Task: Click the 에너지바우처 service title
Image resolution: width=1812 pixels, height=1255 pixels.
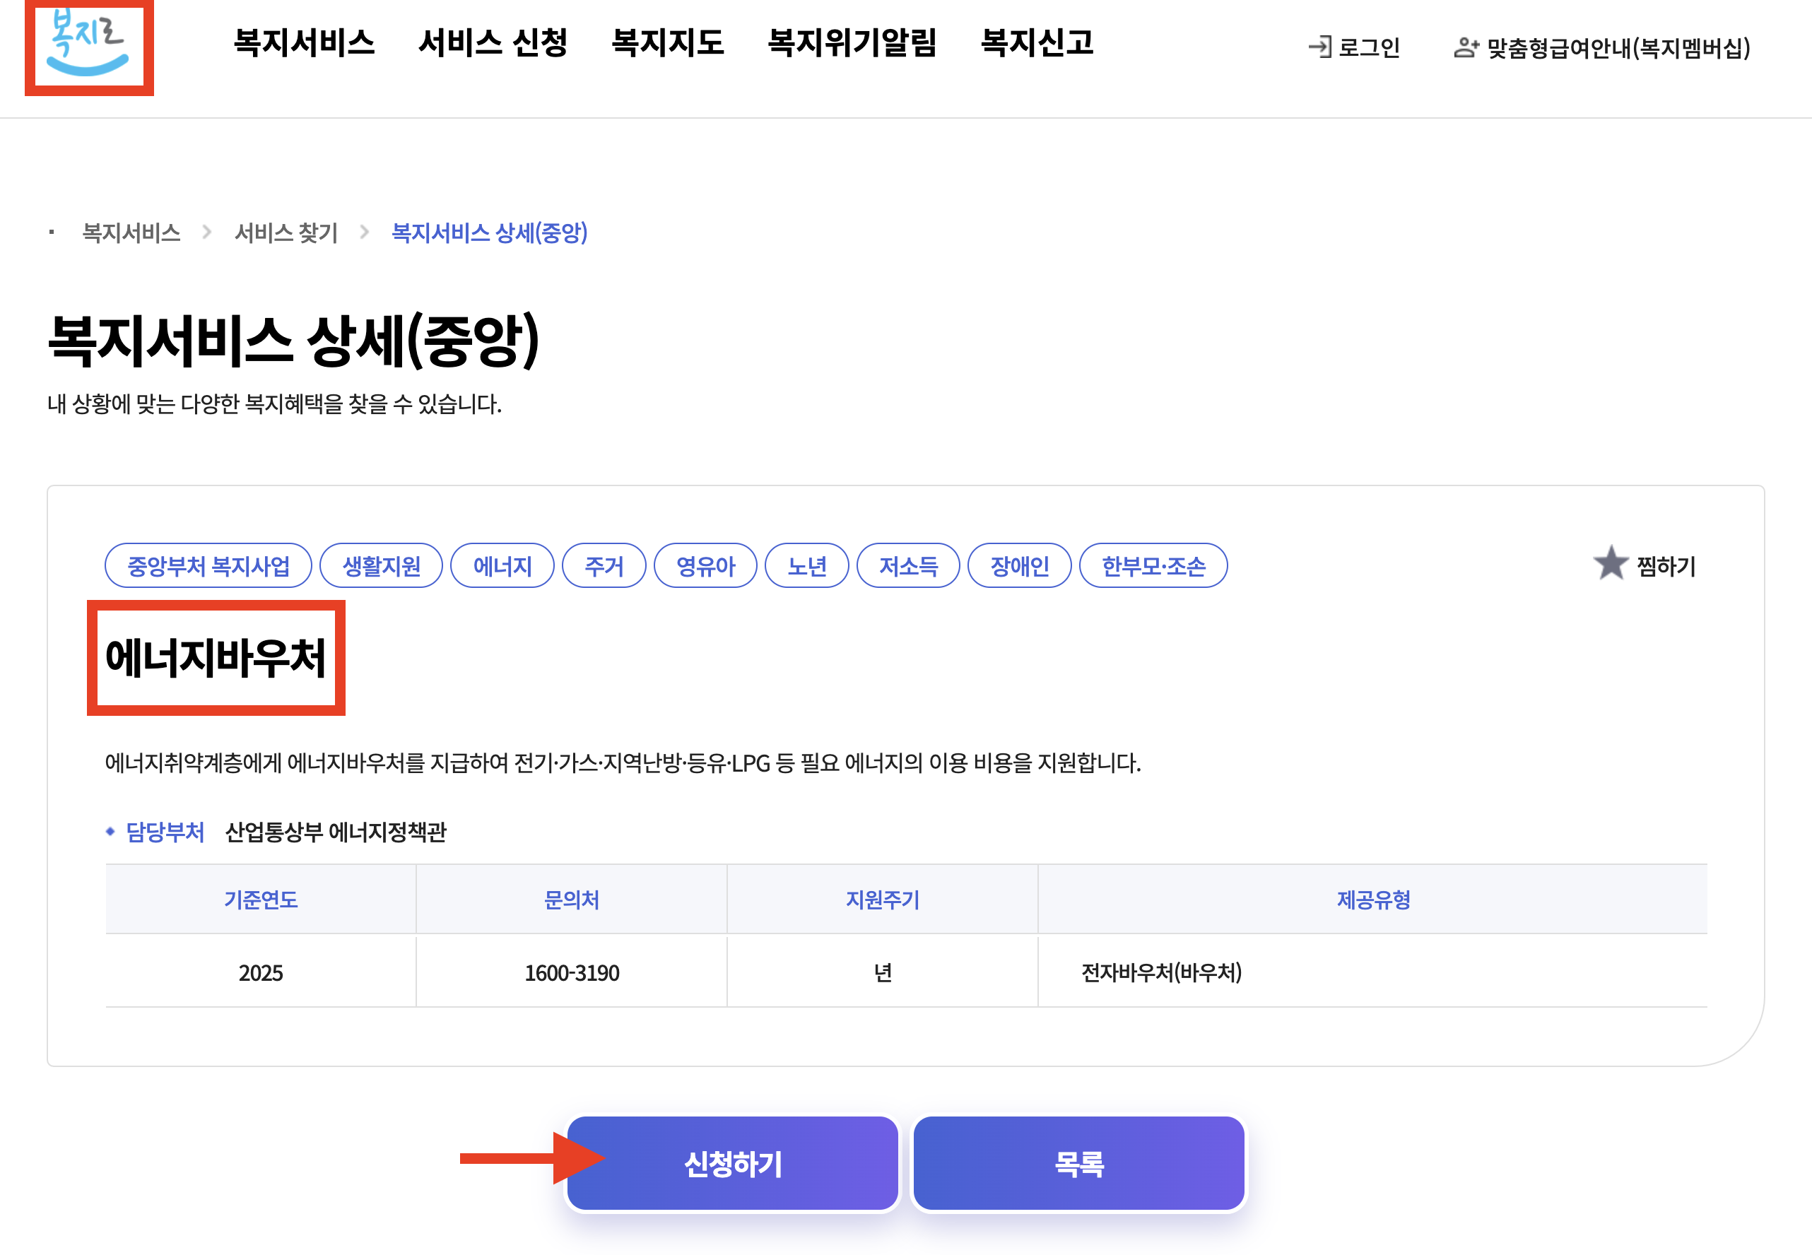Action: coord(216,657)
